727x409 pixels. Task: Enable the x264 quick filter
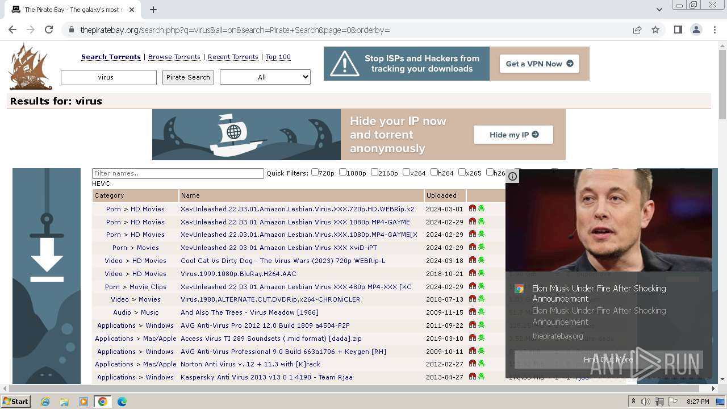pos(406,172)
